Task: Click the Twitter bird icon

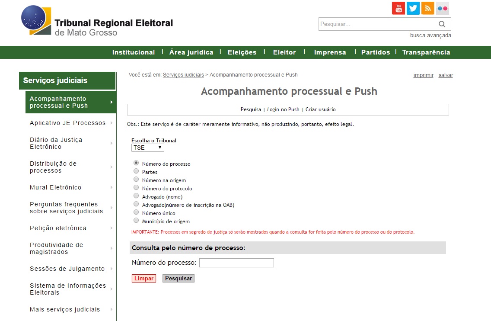Action: point(413,8)
